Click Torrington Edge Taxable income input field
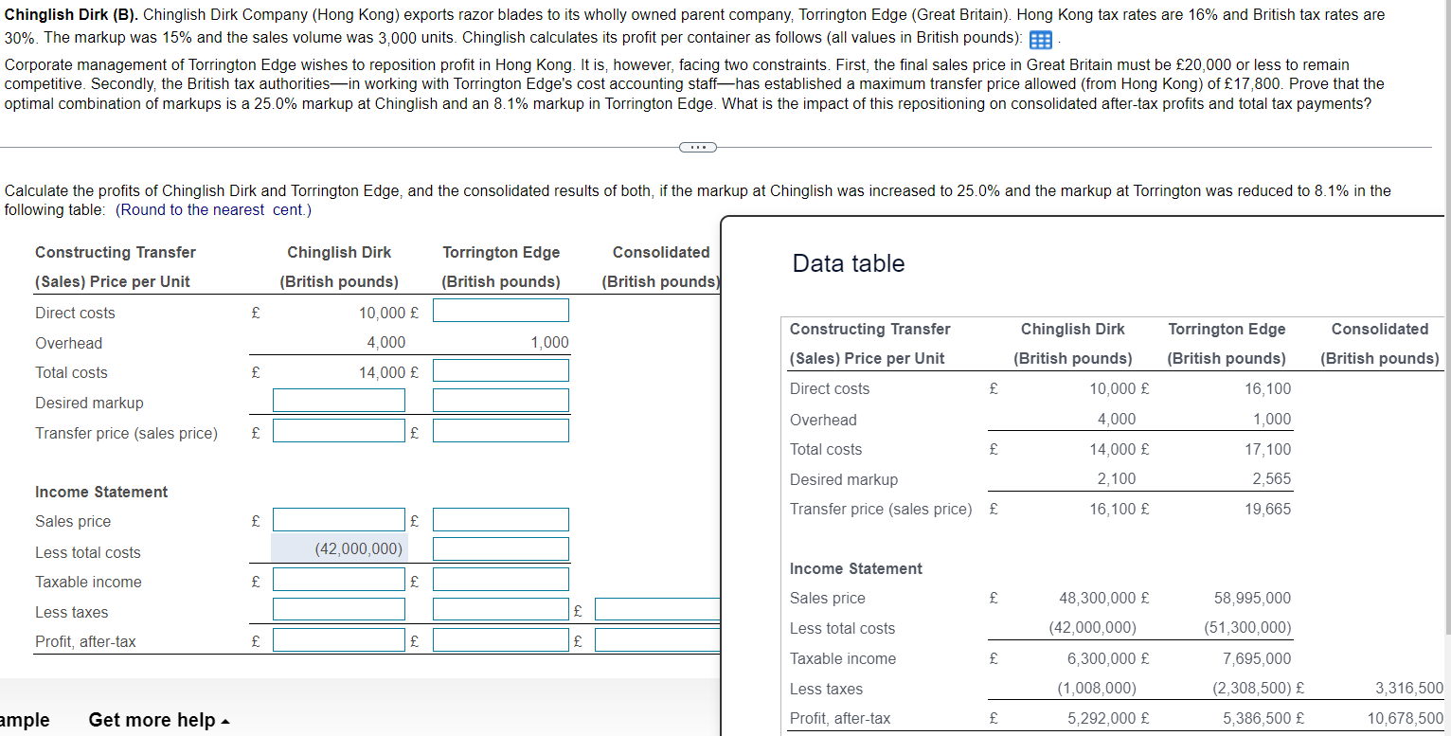Viewport: 1451px width, 736px height. click(500, 579)
